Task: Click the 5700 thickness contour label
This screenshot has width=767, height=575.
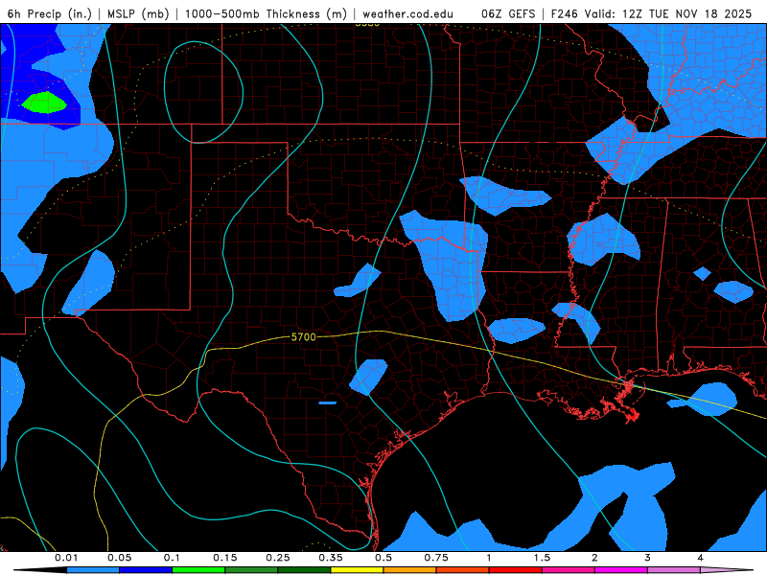Action: (303, 337)
